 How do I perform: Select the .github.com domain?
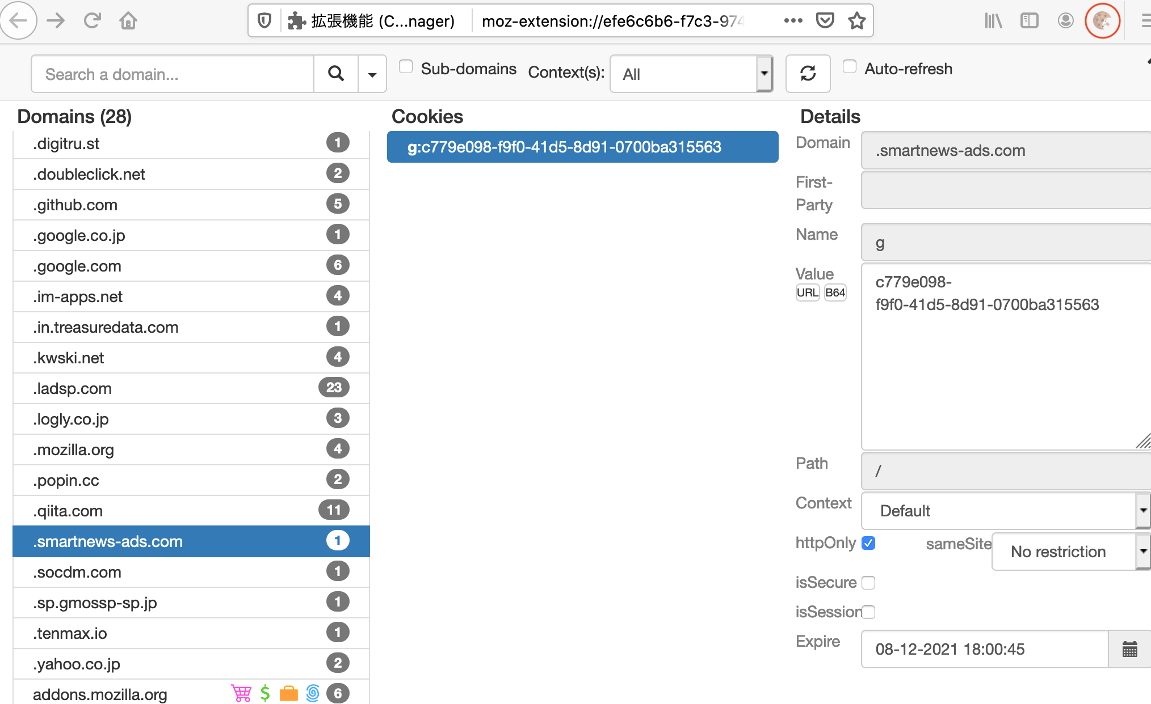pos(191,205)
